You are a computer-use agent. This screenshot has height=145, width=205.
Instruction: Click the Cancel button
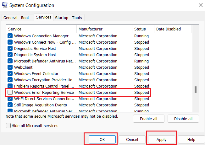[x=132, y=139]
